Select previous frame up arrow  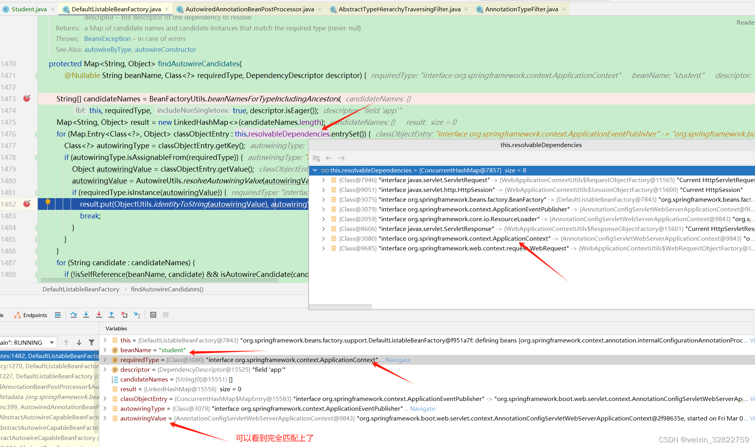[66, 342]
